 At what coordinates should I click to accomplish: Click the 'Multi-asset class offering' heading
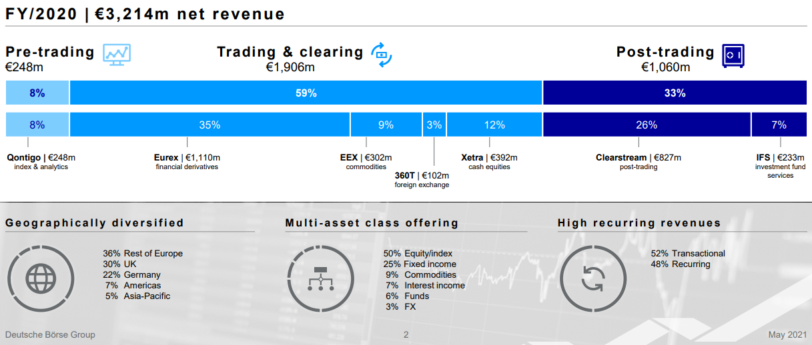click(x=372, y=223)
